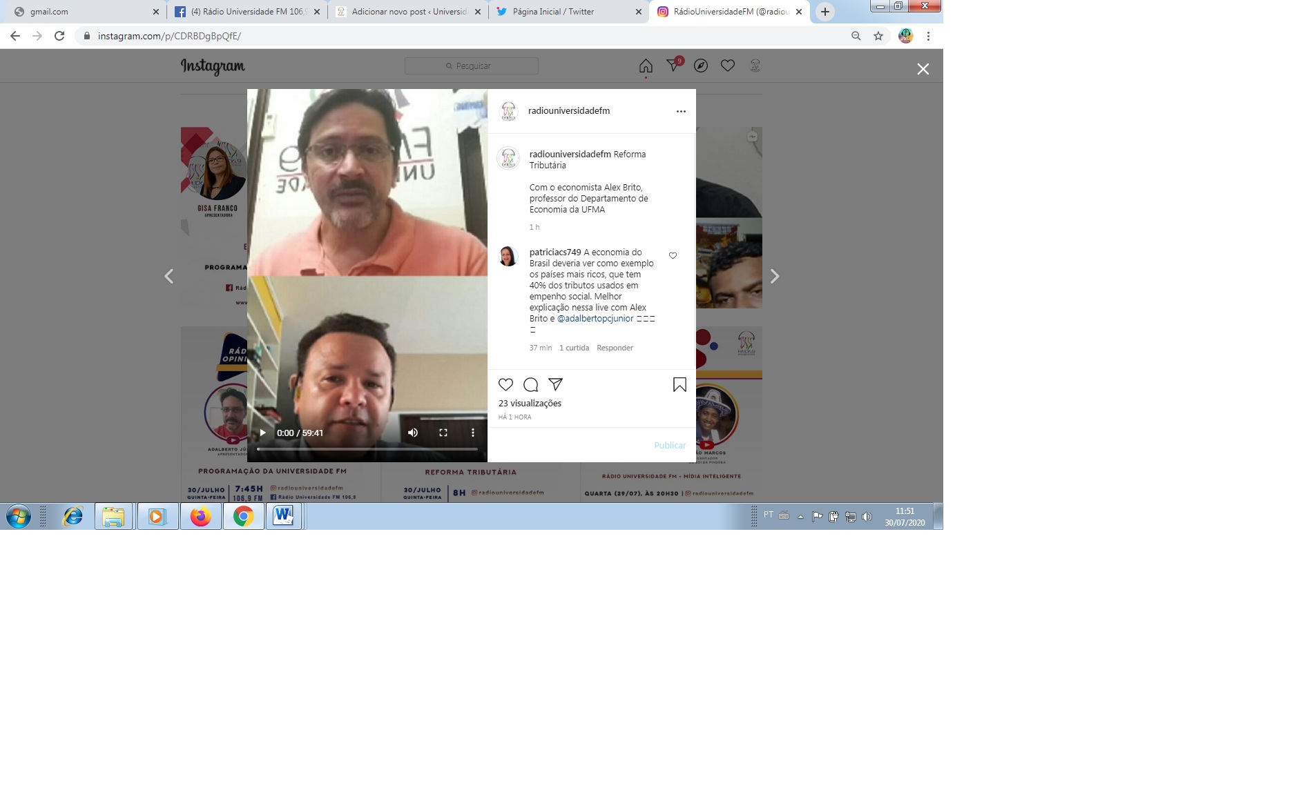Open Microsoft Word from taskbar
The height and width of the screenshot is (792, 1312).
(x=283, y=516)
